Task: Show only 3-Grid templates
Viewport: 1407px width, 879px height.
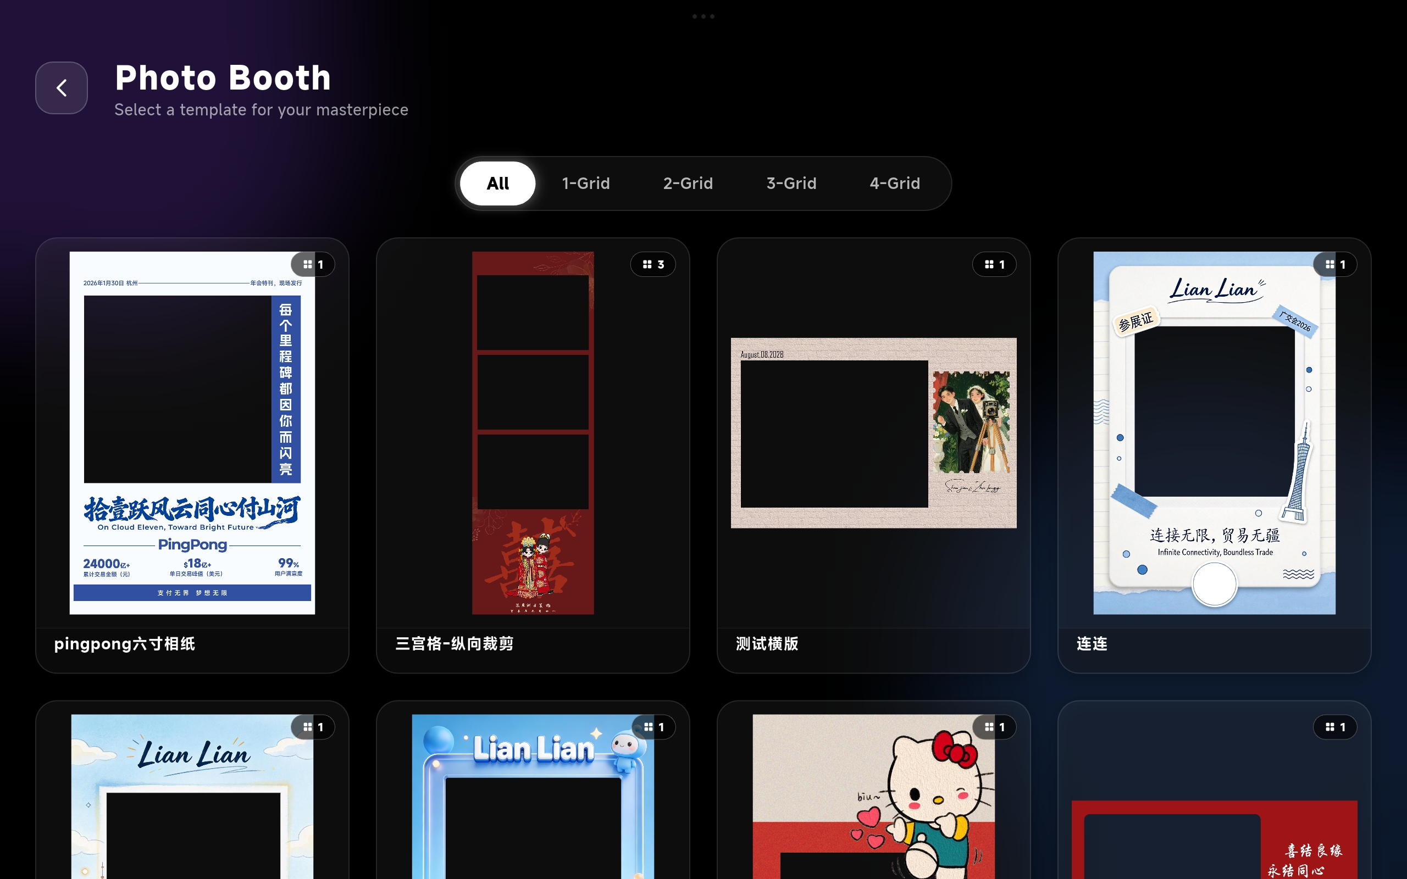Action: coord(791,183)
